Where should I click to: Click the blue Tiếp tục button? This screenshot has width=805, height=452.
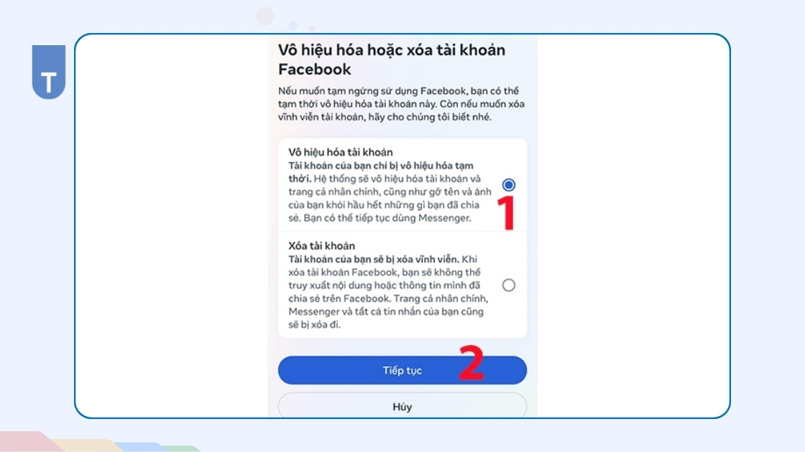[402, 370]
